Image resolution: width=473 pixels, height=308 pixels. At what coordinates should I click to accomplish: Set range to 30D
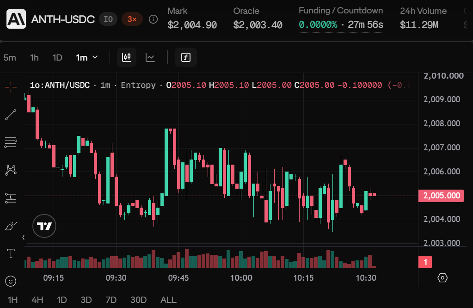click(x=138, y=300)
